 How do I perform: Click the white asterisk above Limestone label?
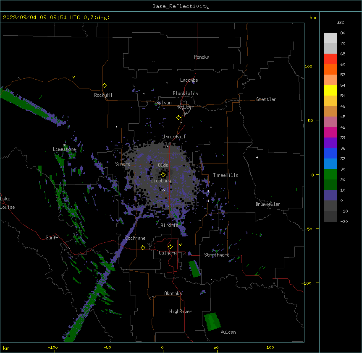tap(65, 145)
